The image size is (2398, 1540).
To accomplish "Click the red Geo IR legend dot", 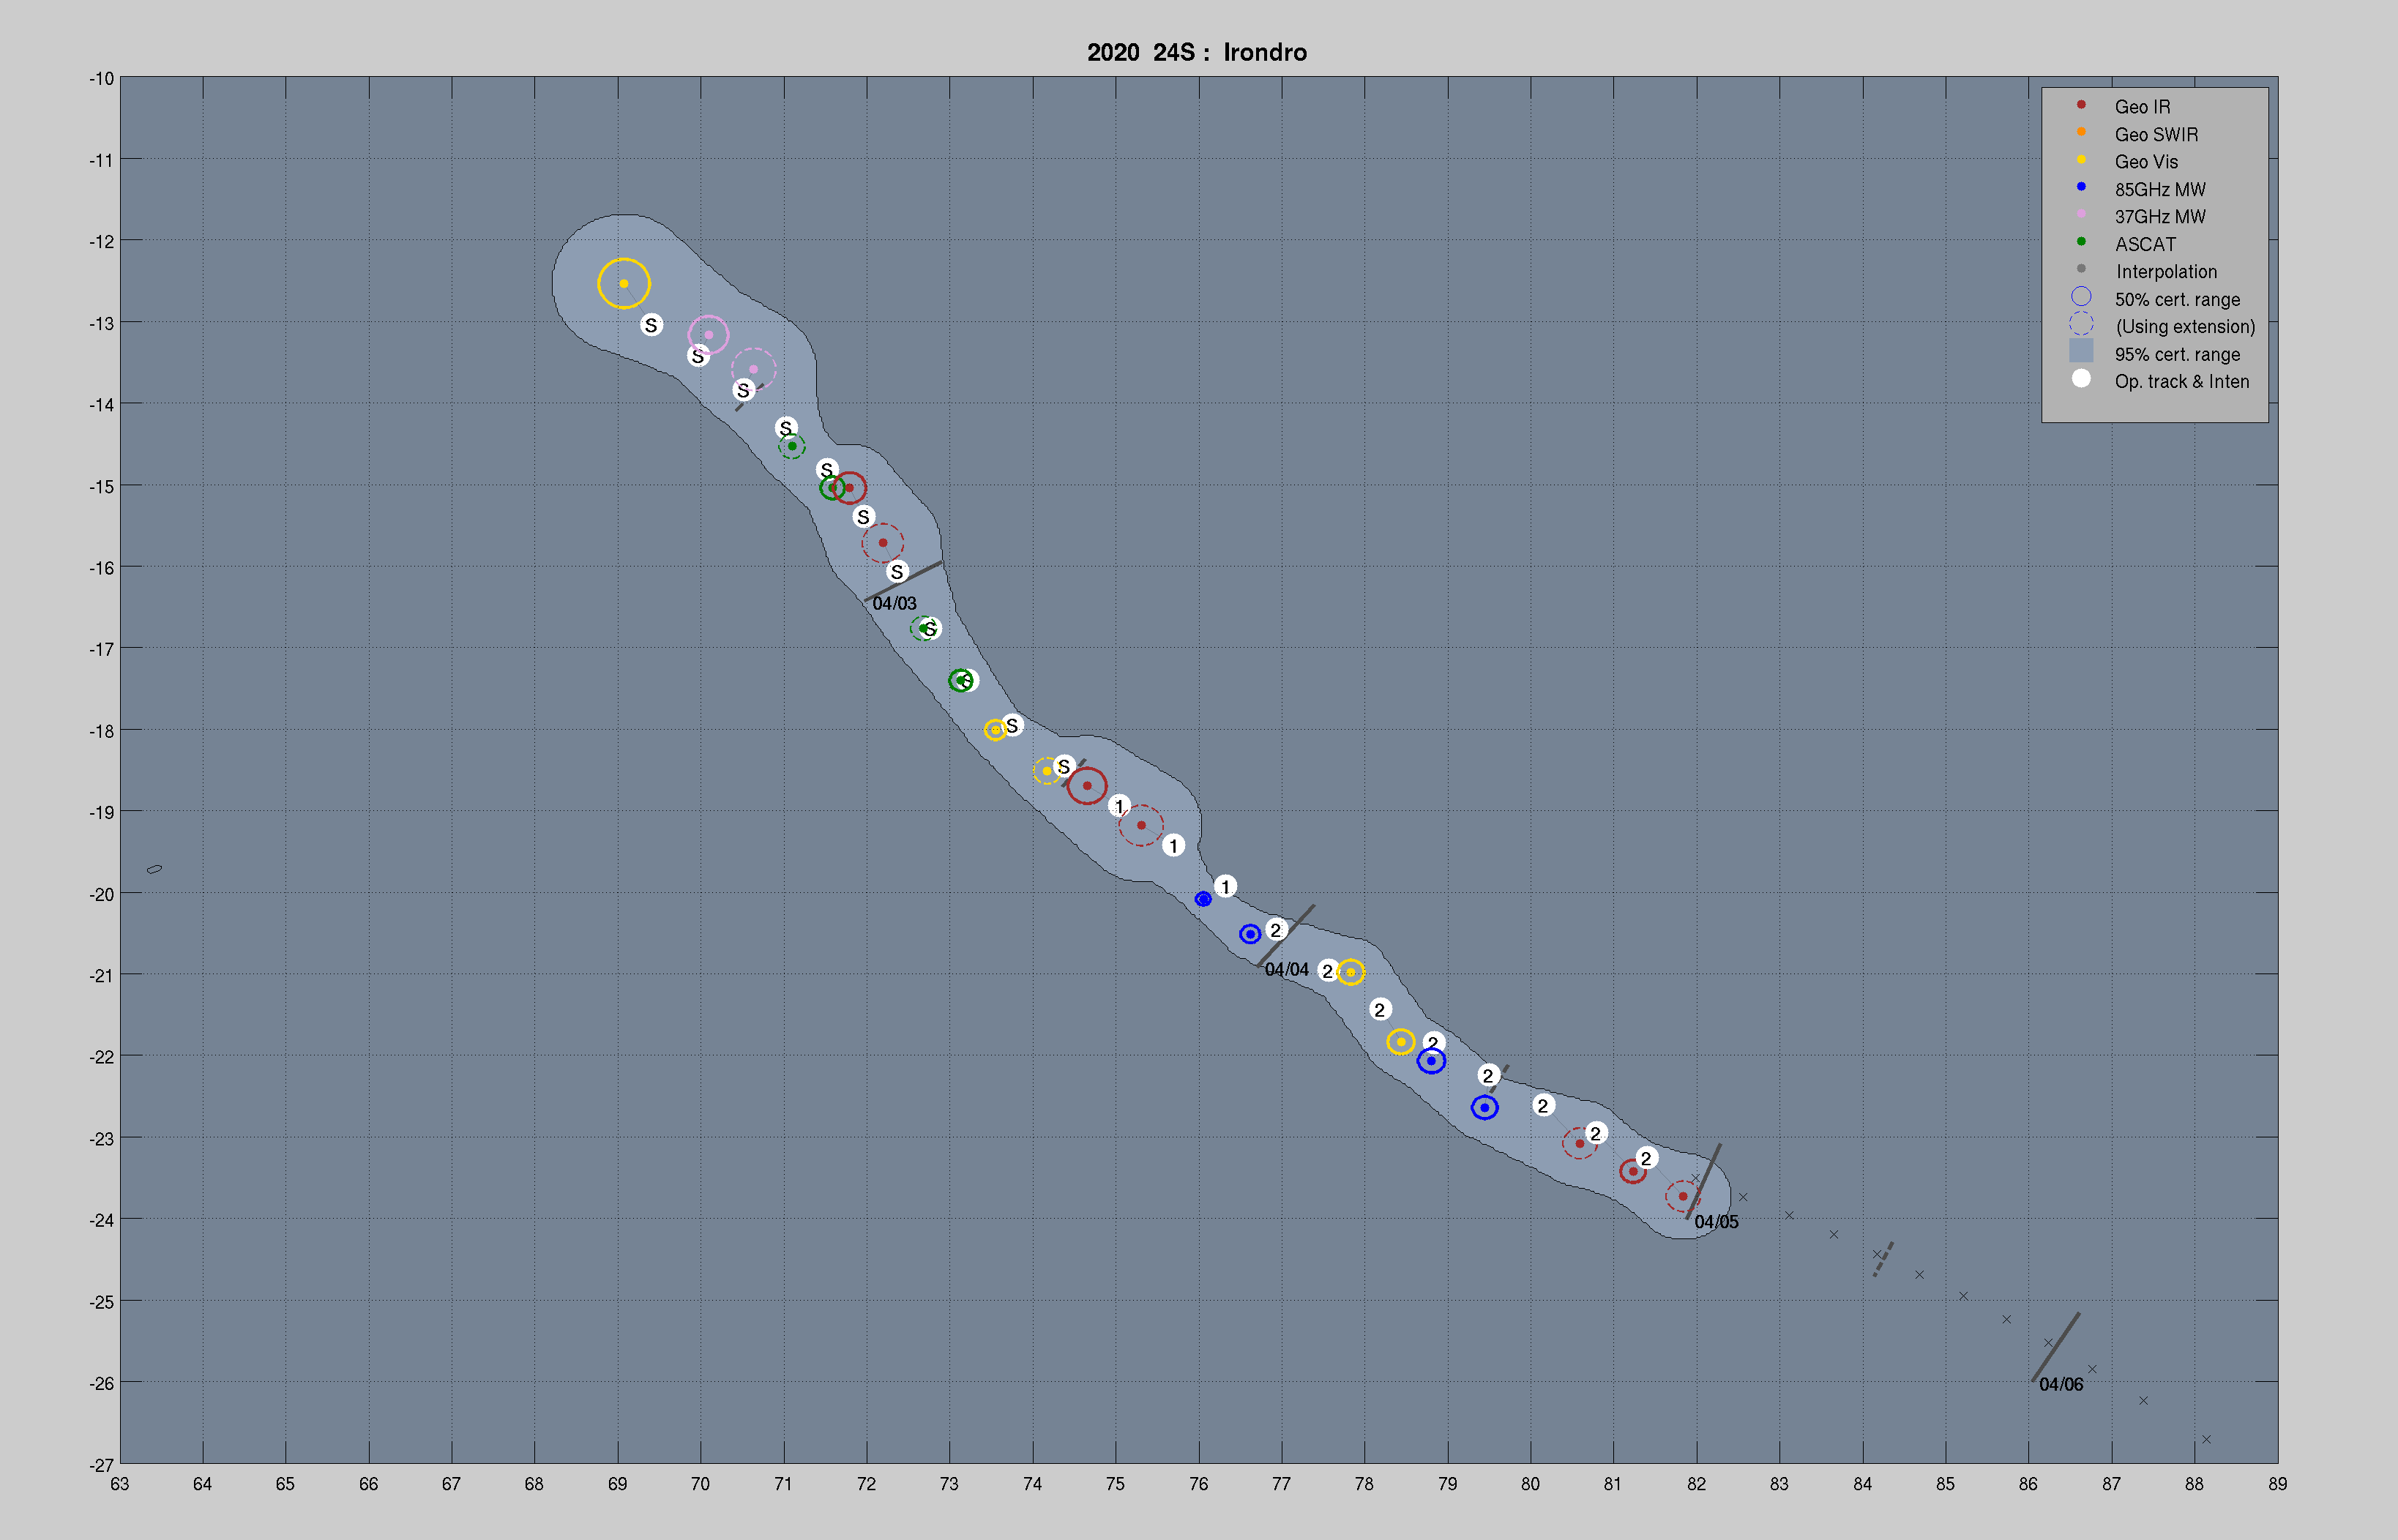I will click(x=2080, y=105).
